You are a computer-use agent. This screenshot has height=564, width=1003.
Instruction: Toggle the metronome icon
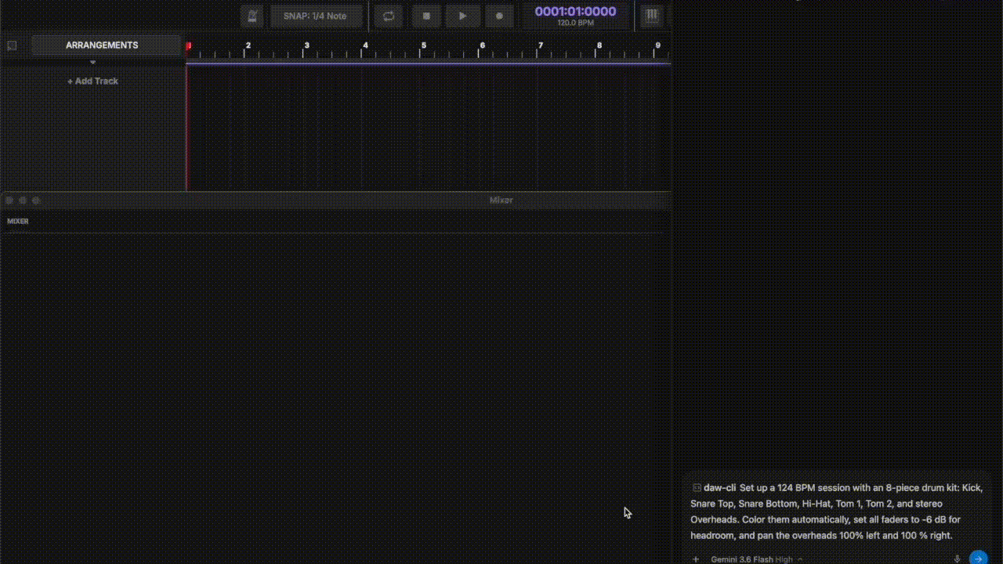[252, 16]
